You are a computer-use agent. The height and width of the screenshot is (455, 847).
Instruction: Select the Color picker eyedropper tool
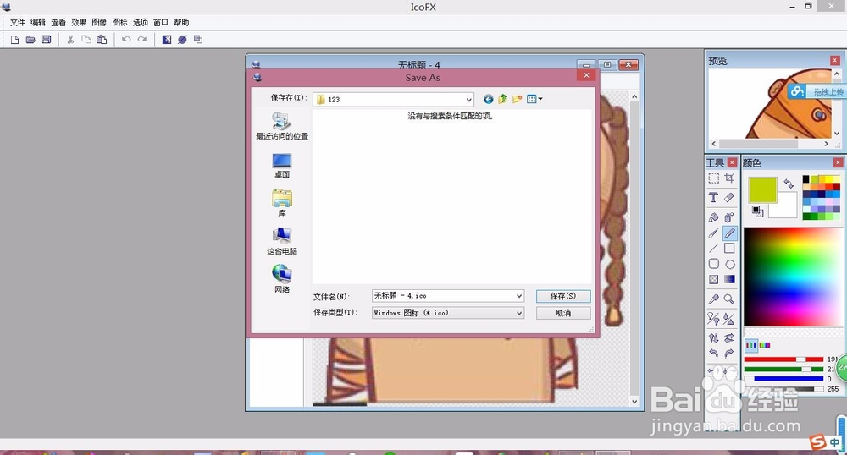click(713, 299)
